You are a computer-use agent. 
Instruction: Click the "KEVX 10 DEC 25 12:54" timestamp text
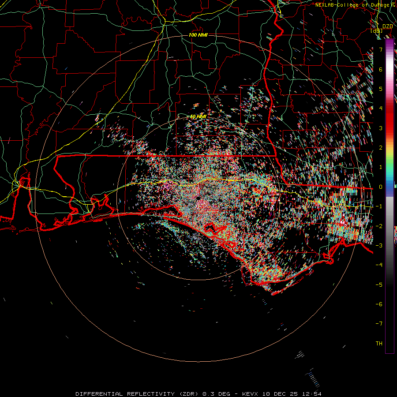coord(282,394)
